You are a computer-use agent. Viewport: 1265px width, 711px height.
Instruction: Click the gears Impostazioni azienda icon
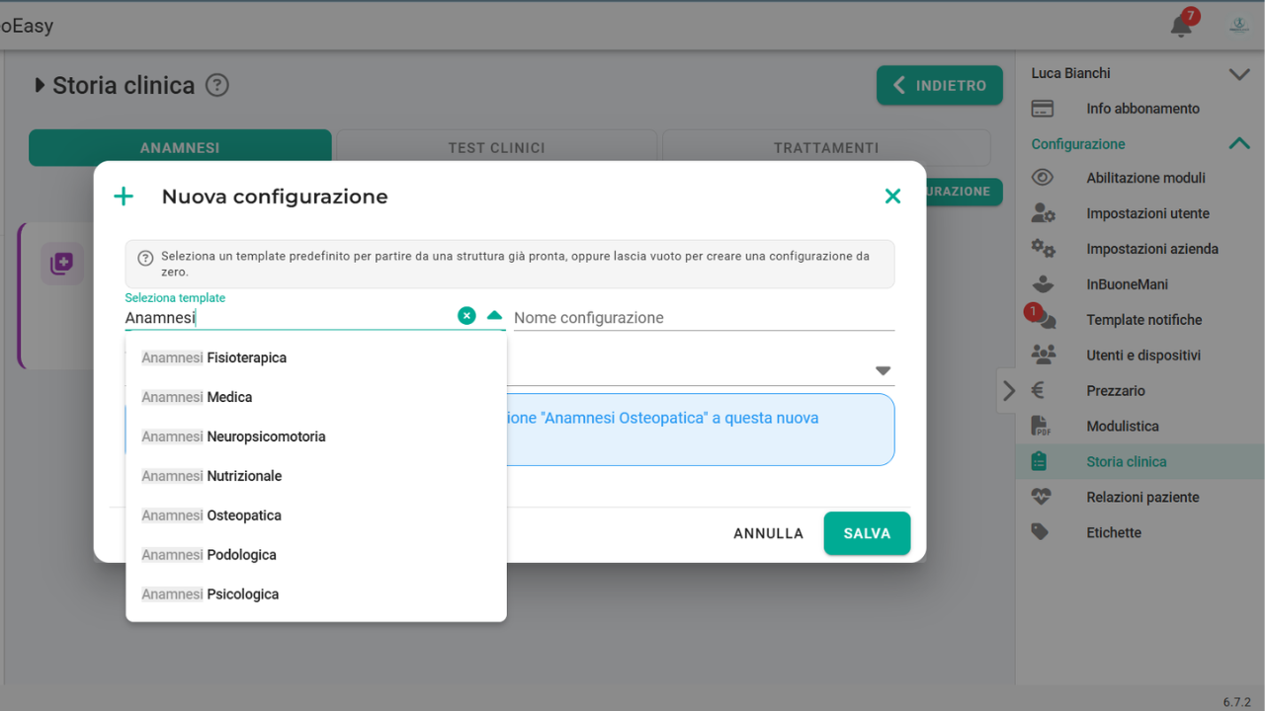[1043, 249]
